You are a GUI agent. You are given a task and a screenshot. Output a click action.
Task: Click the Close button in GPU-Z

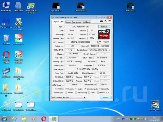click(x=105, y=98)
